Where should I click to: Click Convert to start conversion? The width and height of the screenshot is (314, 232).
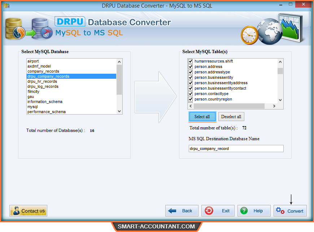290,211
